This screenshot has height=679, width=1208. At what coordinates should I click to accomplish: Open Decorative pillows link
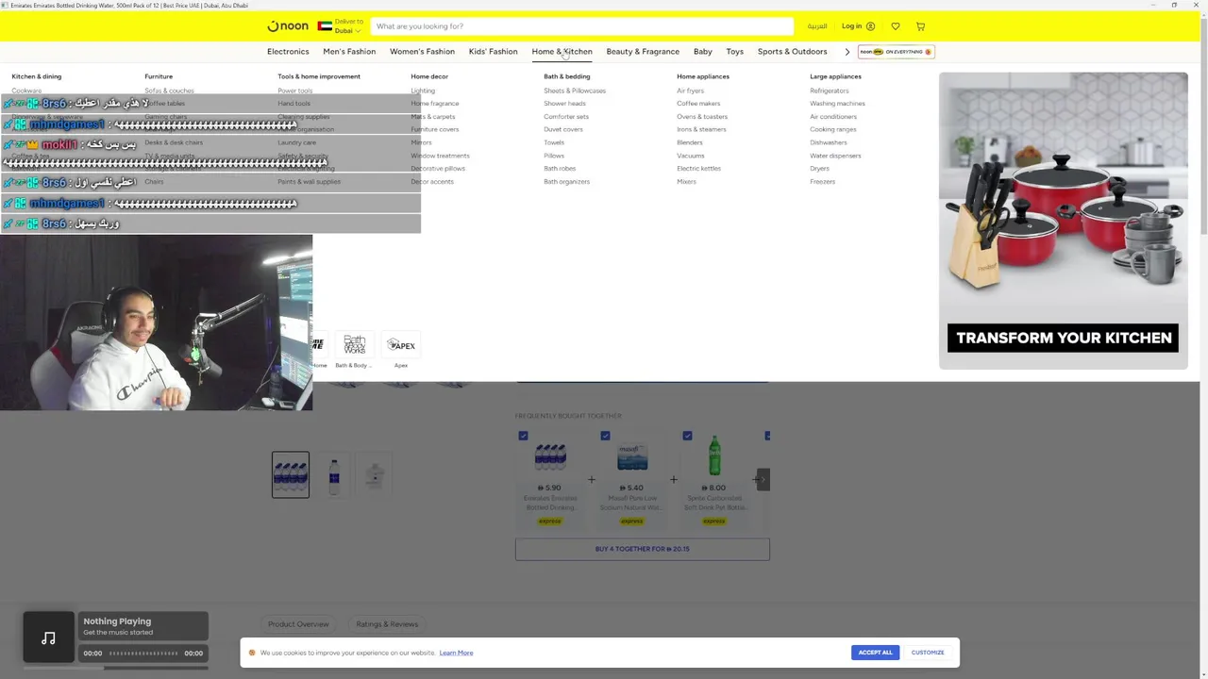[x=438, y=169]
